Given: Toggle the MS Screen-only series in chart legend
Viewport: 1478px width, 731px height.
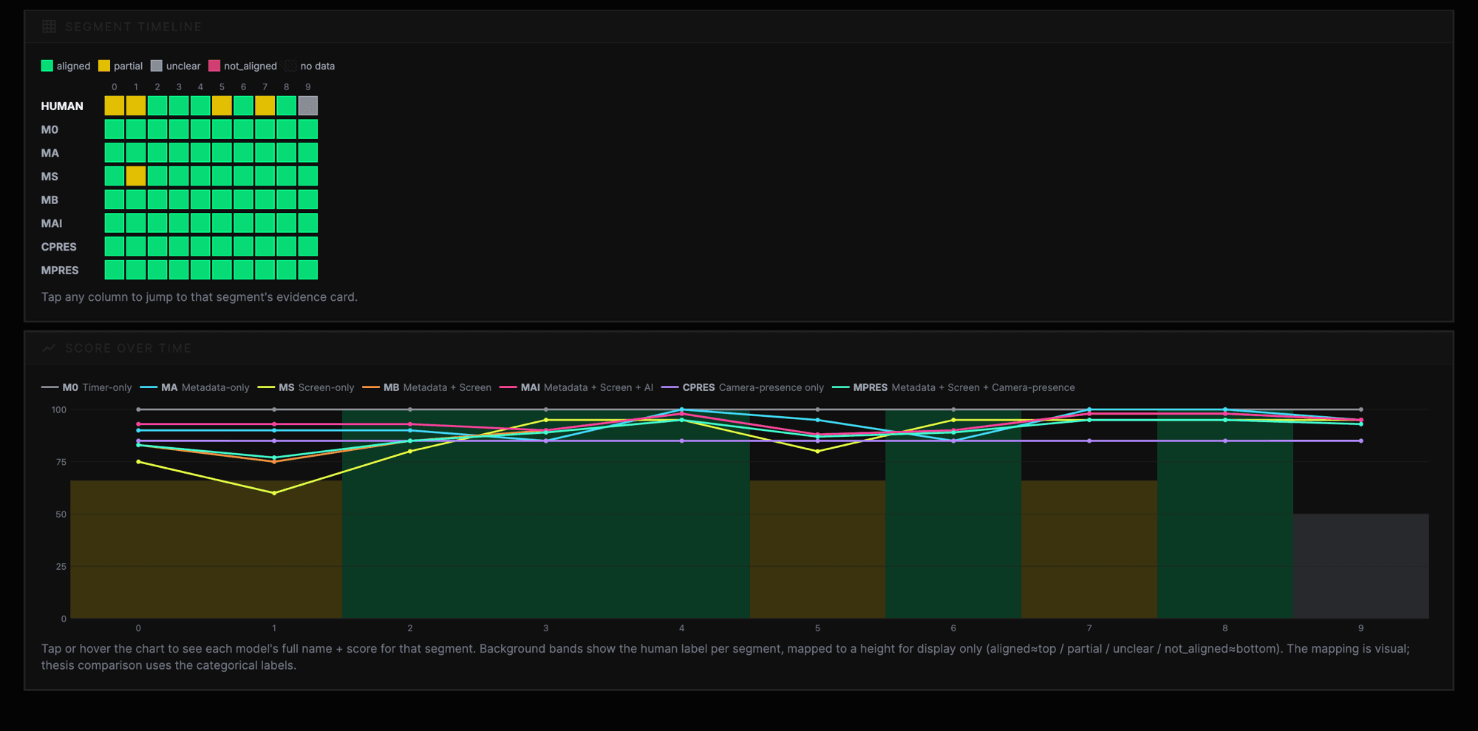Looking at the screenshot, I should point(306,387).
